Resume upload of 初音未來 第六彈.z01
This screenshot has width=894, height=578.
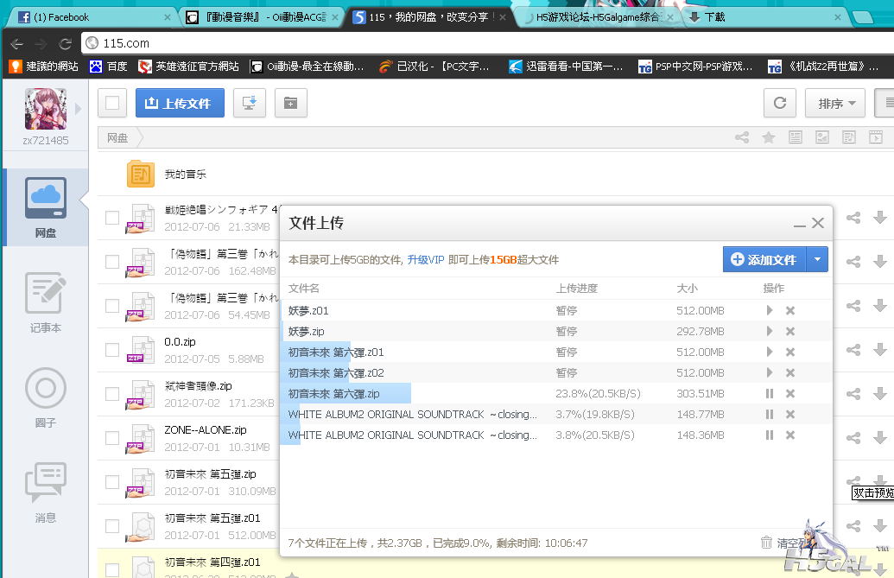(770, 352)
